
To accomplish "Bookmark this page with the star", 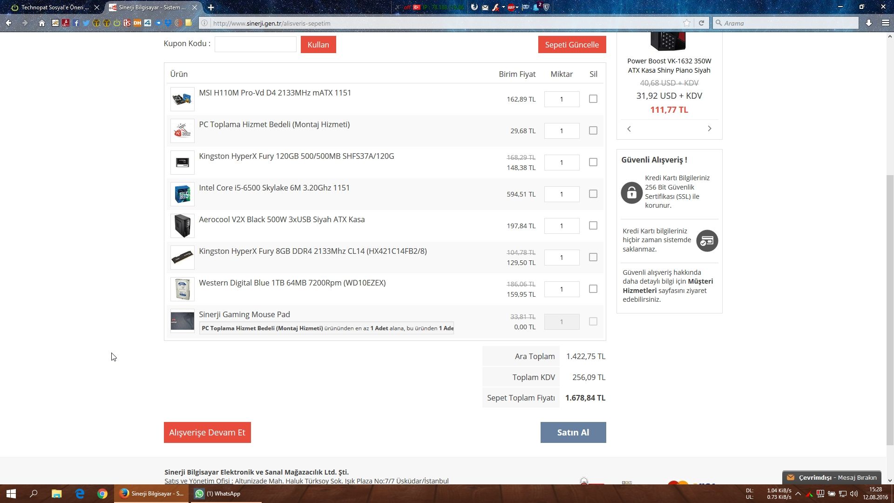I will click(x=687, y=23).
